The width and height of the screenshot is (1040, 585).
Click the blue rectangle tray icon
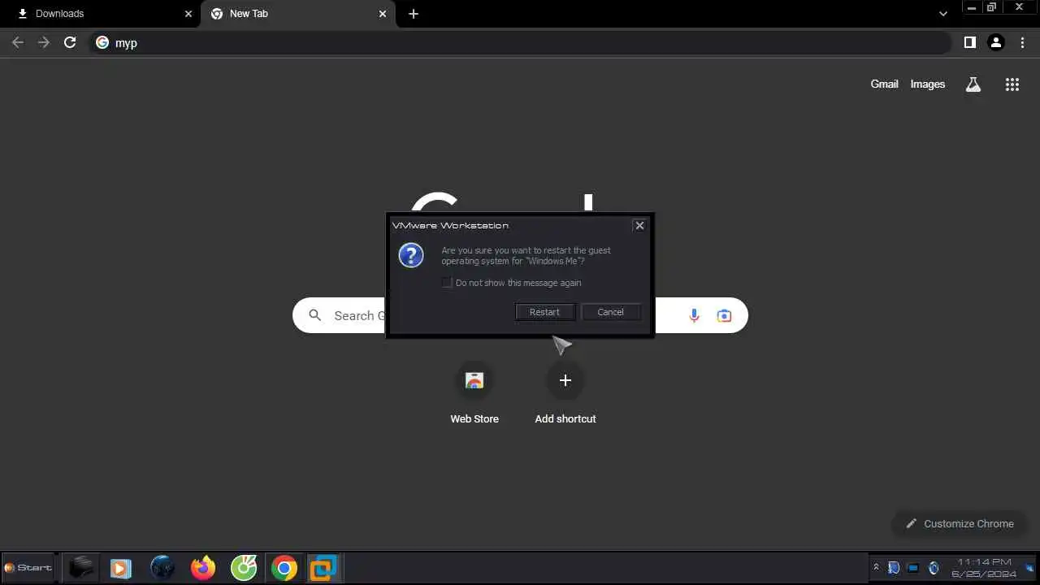(x=913, y=568)
